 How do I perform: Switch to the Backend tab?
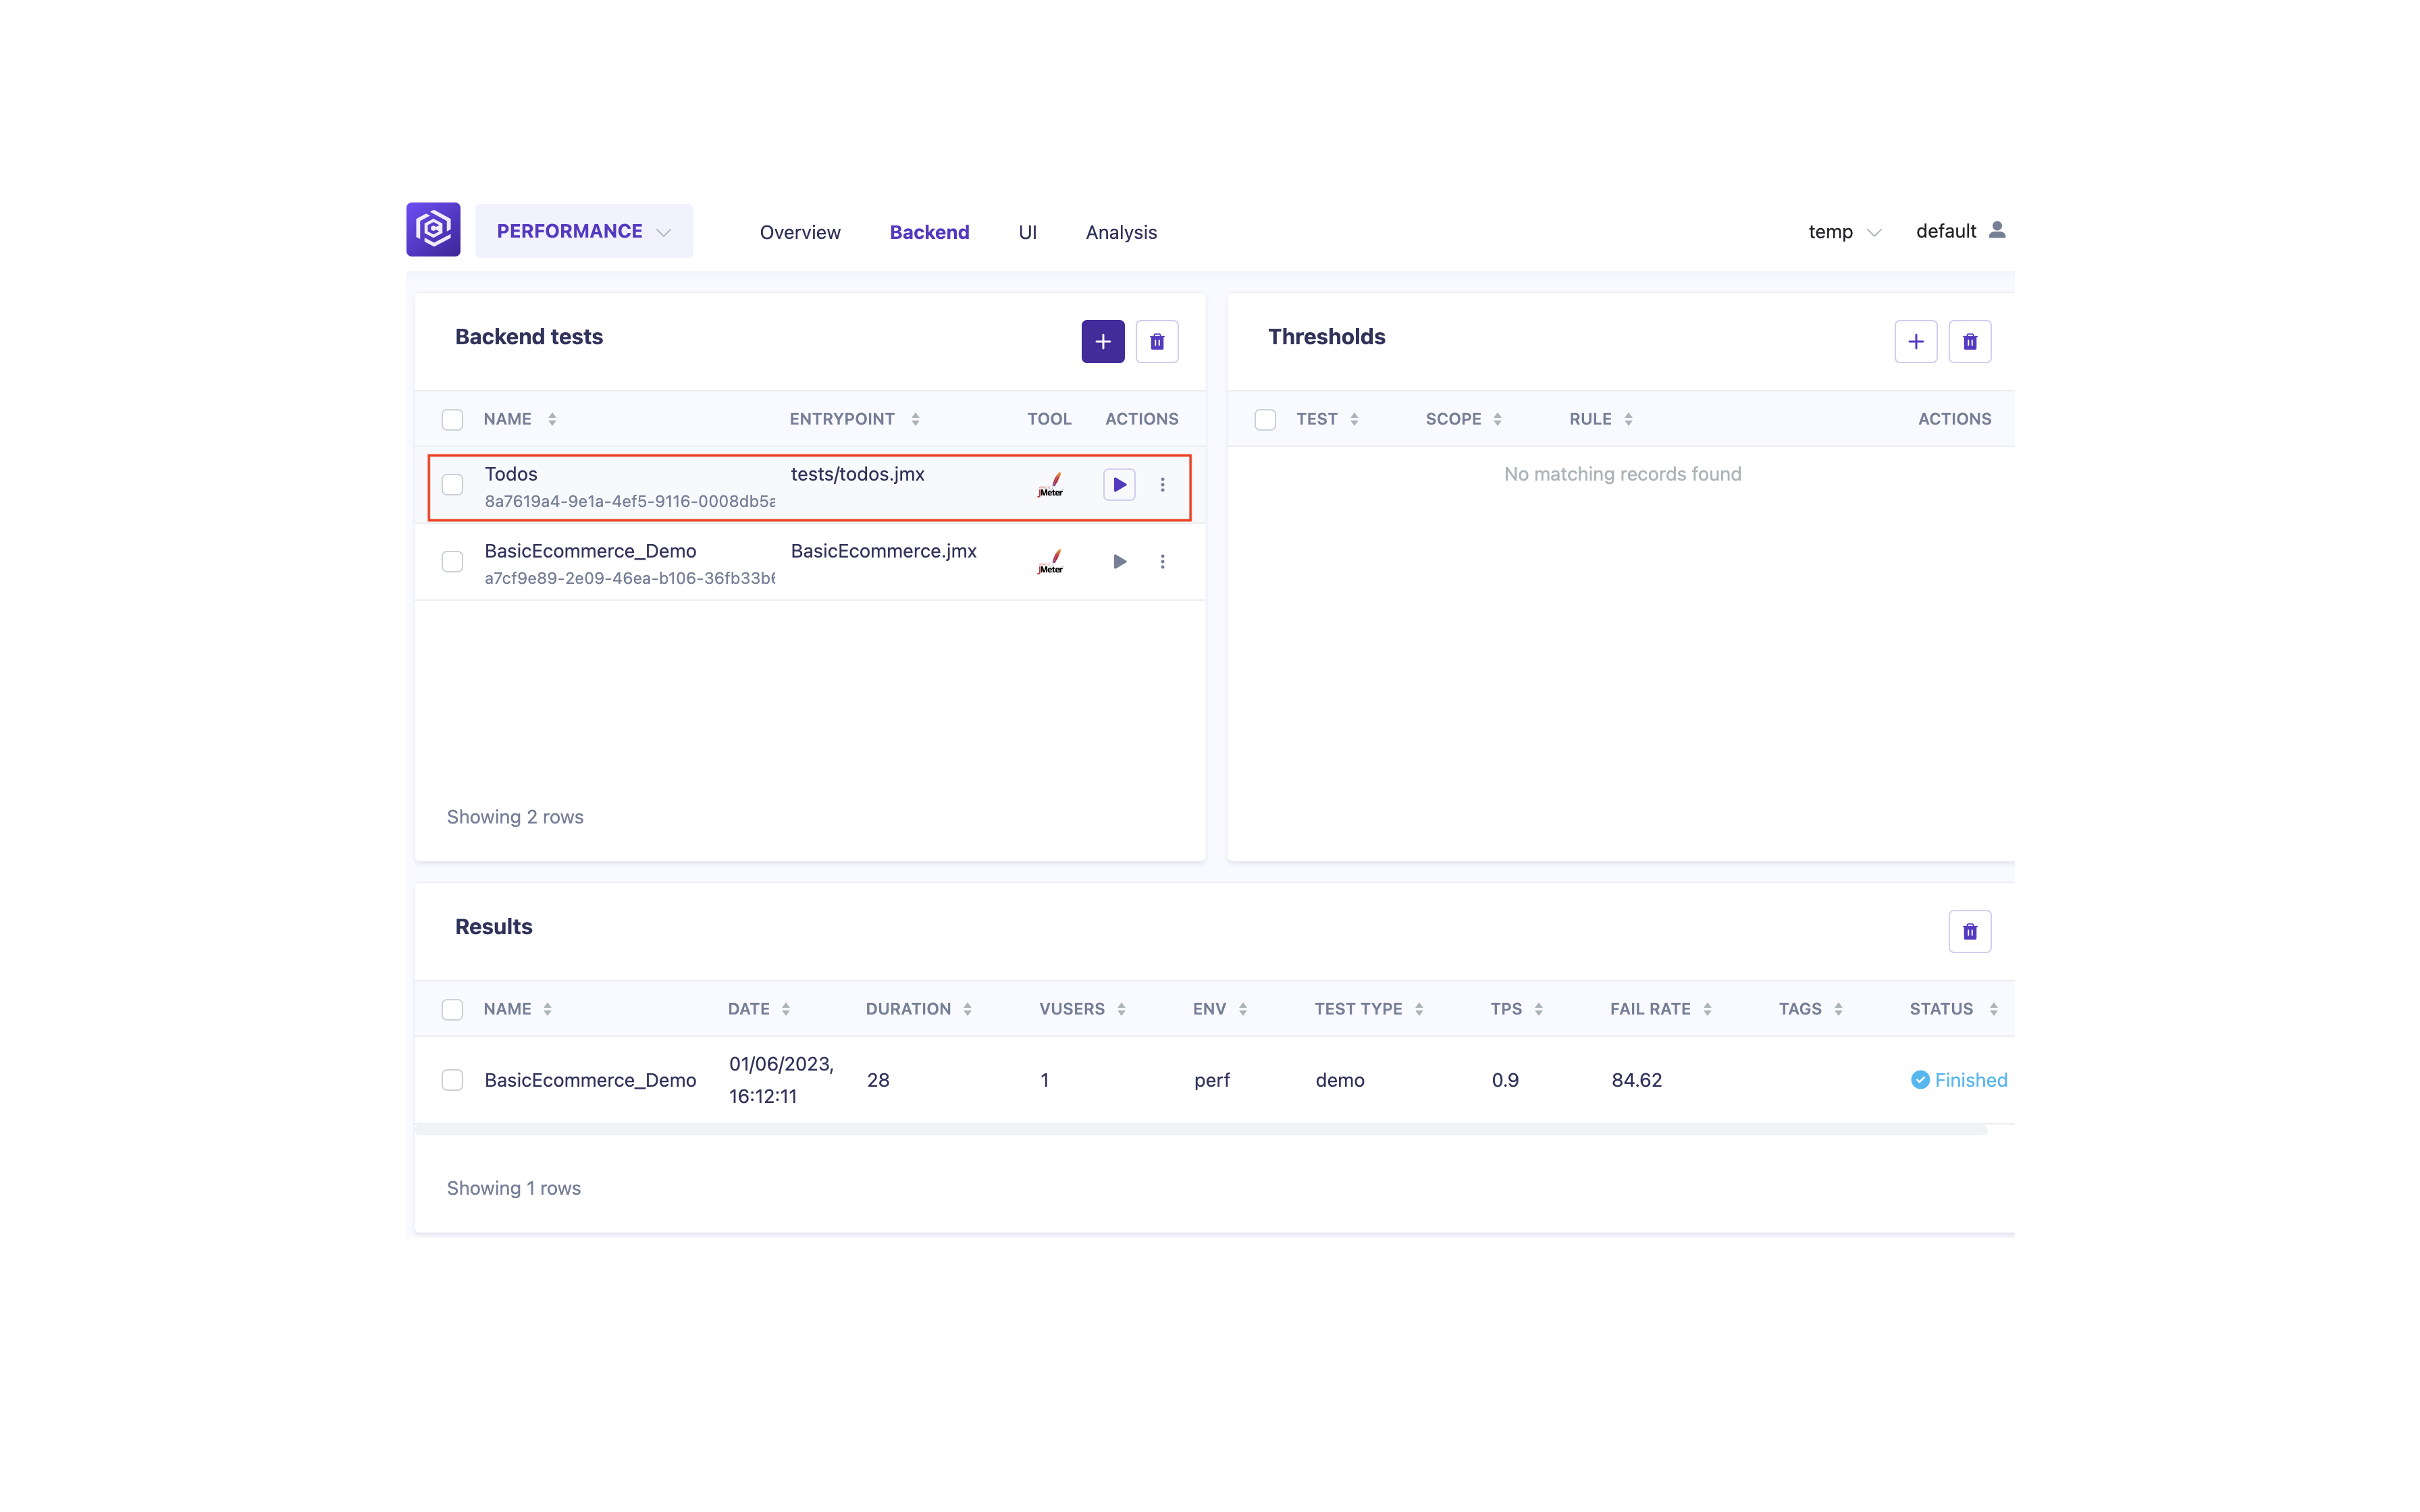929,232
